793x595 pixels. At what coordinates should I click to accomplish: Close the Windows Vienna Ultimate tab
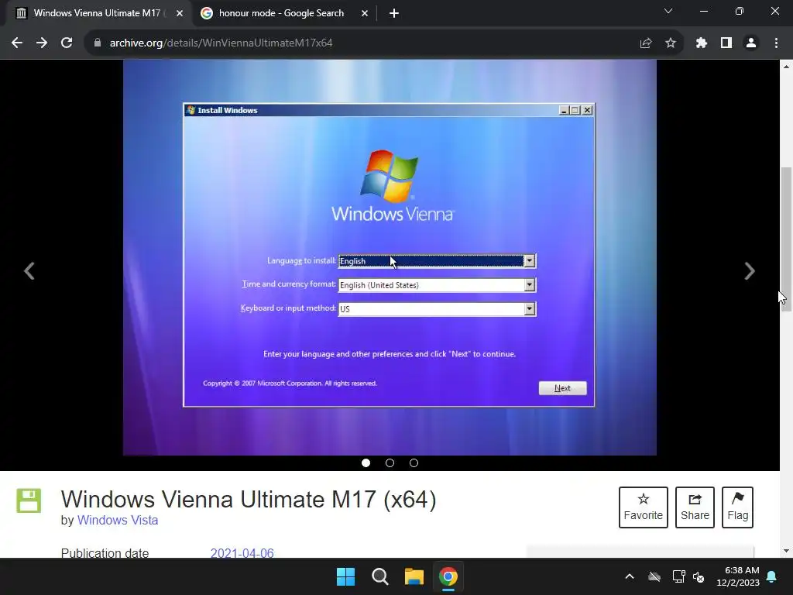point(180,13)
